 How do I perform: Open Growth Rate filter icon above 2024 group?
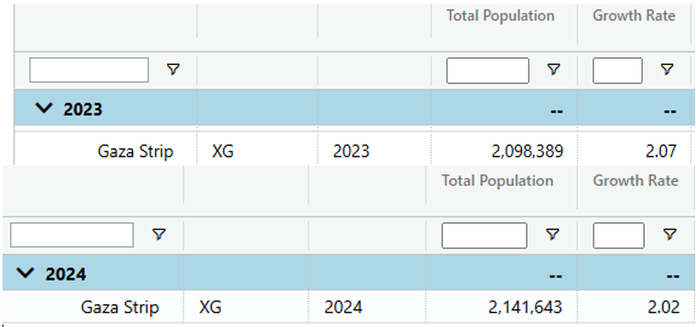point(670,234)
